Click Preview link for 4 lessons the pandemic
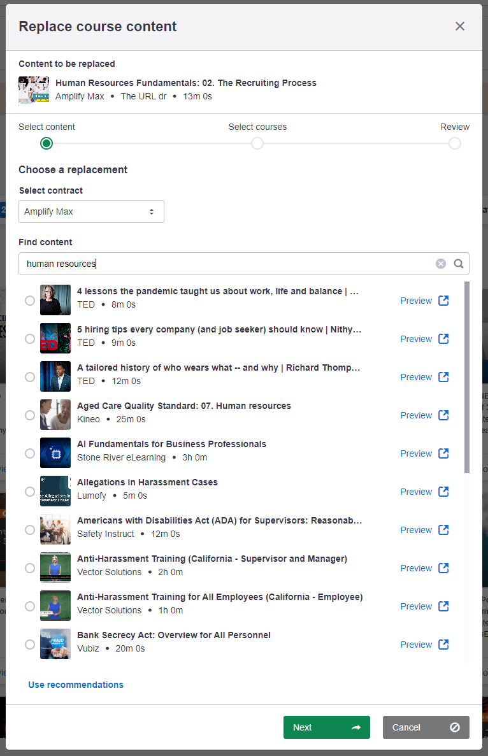488x756 pixels. point(416,301)
